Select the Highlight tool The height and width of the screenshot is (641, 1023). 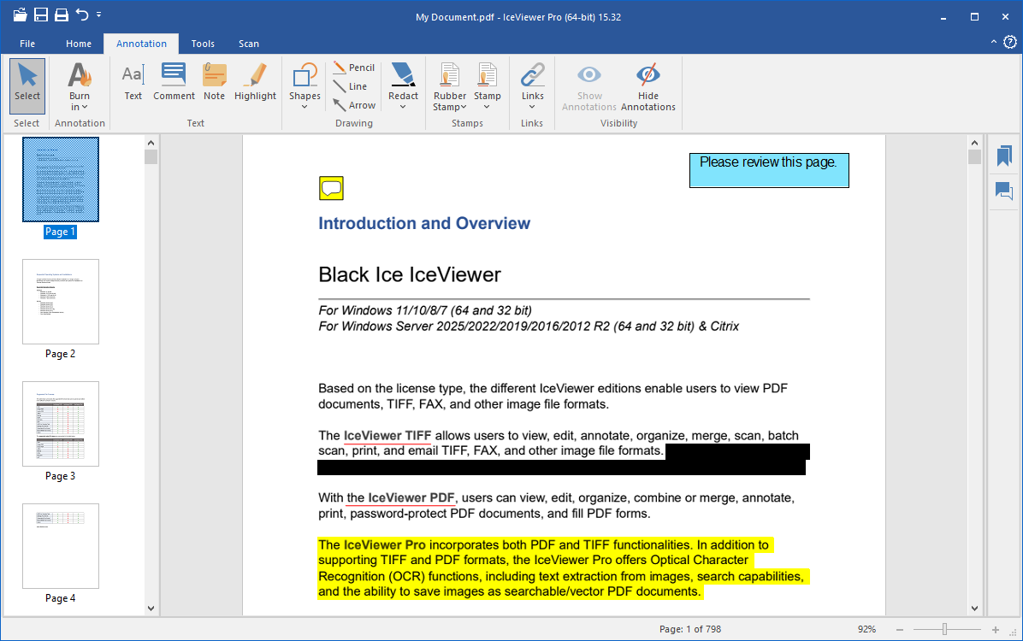[255, 82]
